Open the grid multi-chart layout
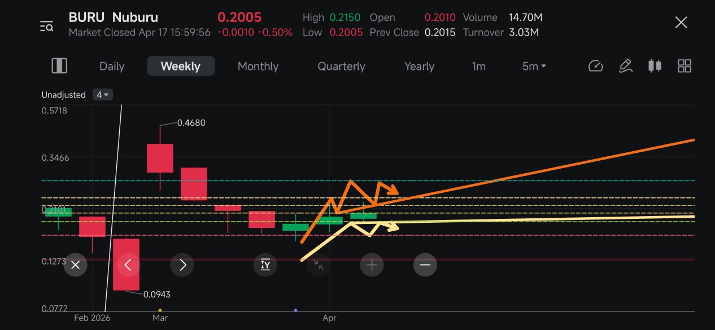The image size is (715, 330). click(685, 66)
